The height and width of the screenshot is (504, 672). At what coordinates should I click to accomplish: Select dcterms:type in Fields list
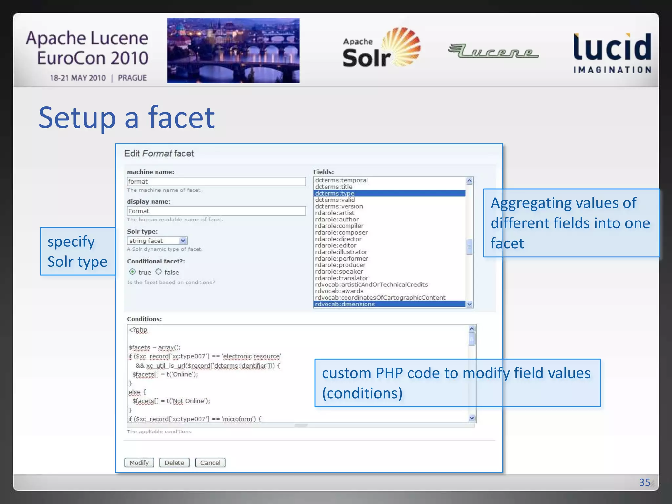point(335,193)
